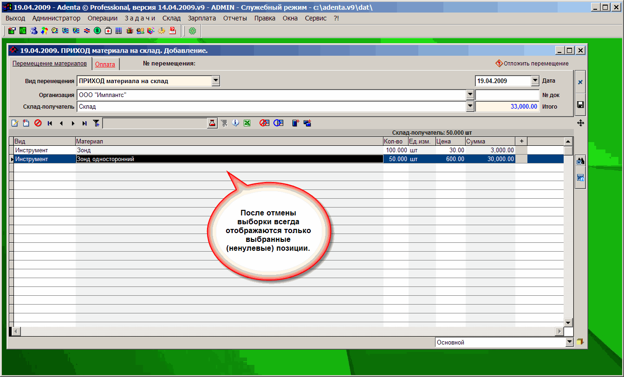Click the green dollar sign toolbar icon
The height and width of the screenshot is (377, 624).
point(97,31)
